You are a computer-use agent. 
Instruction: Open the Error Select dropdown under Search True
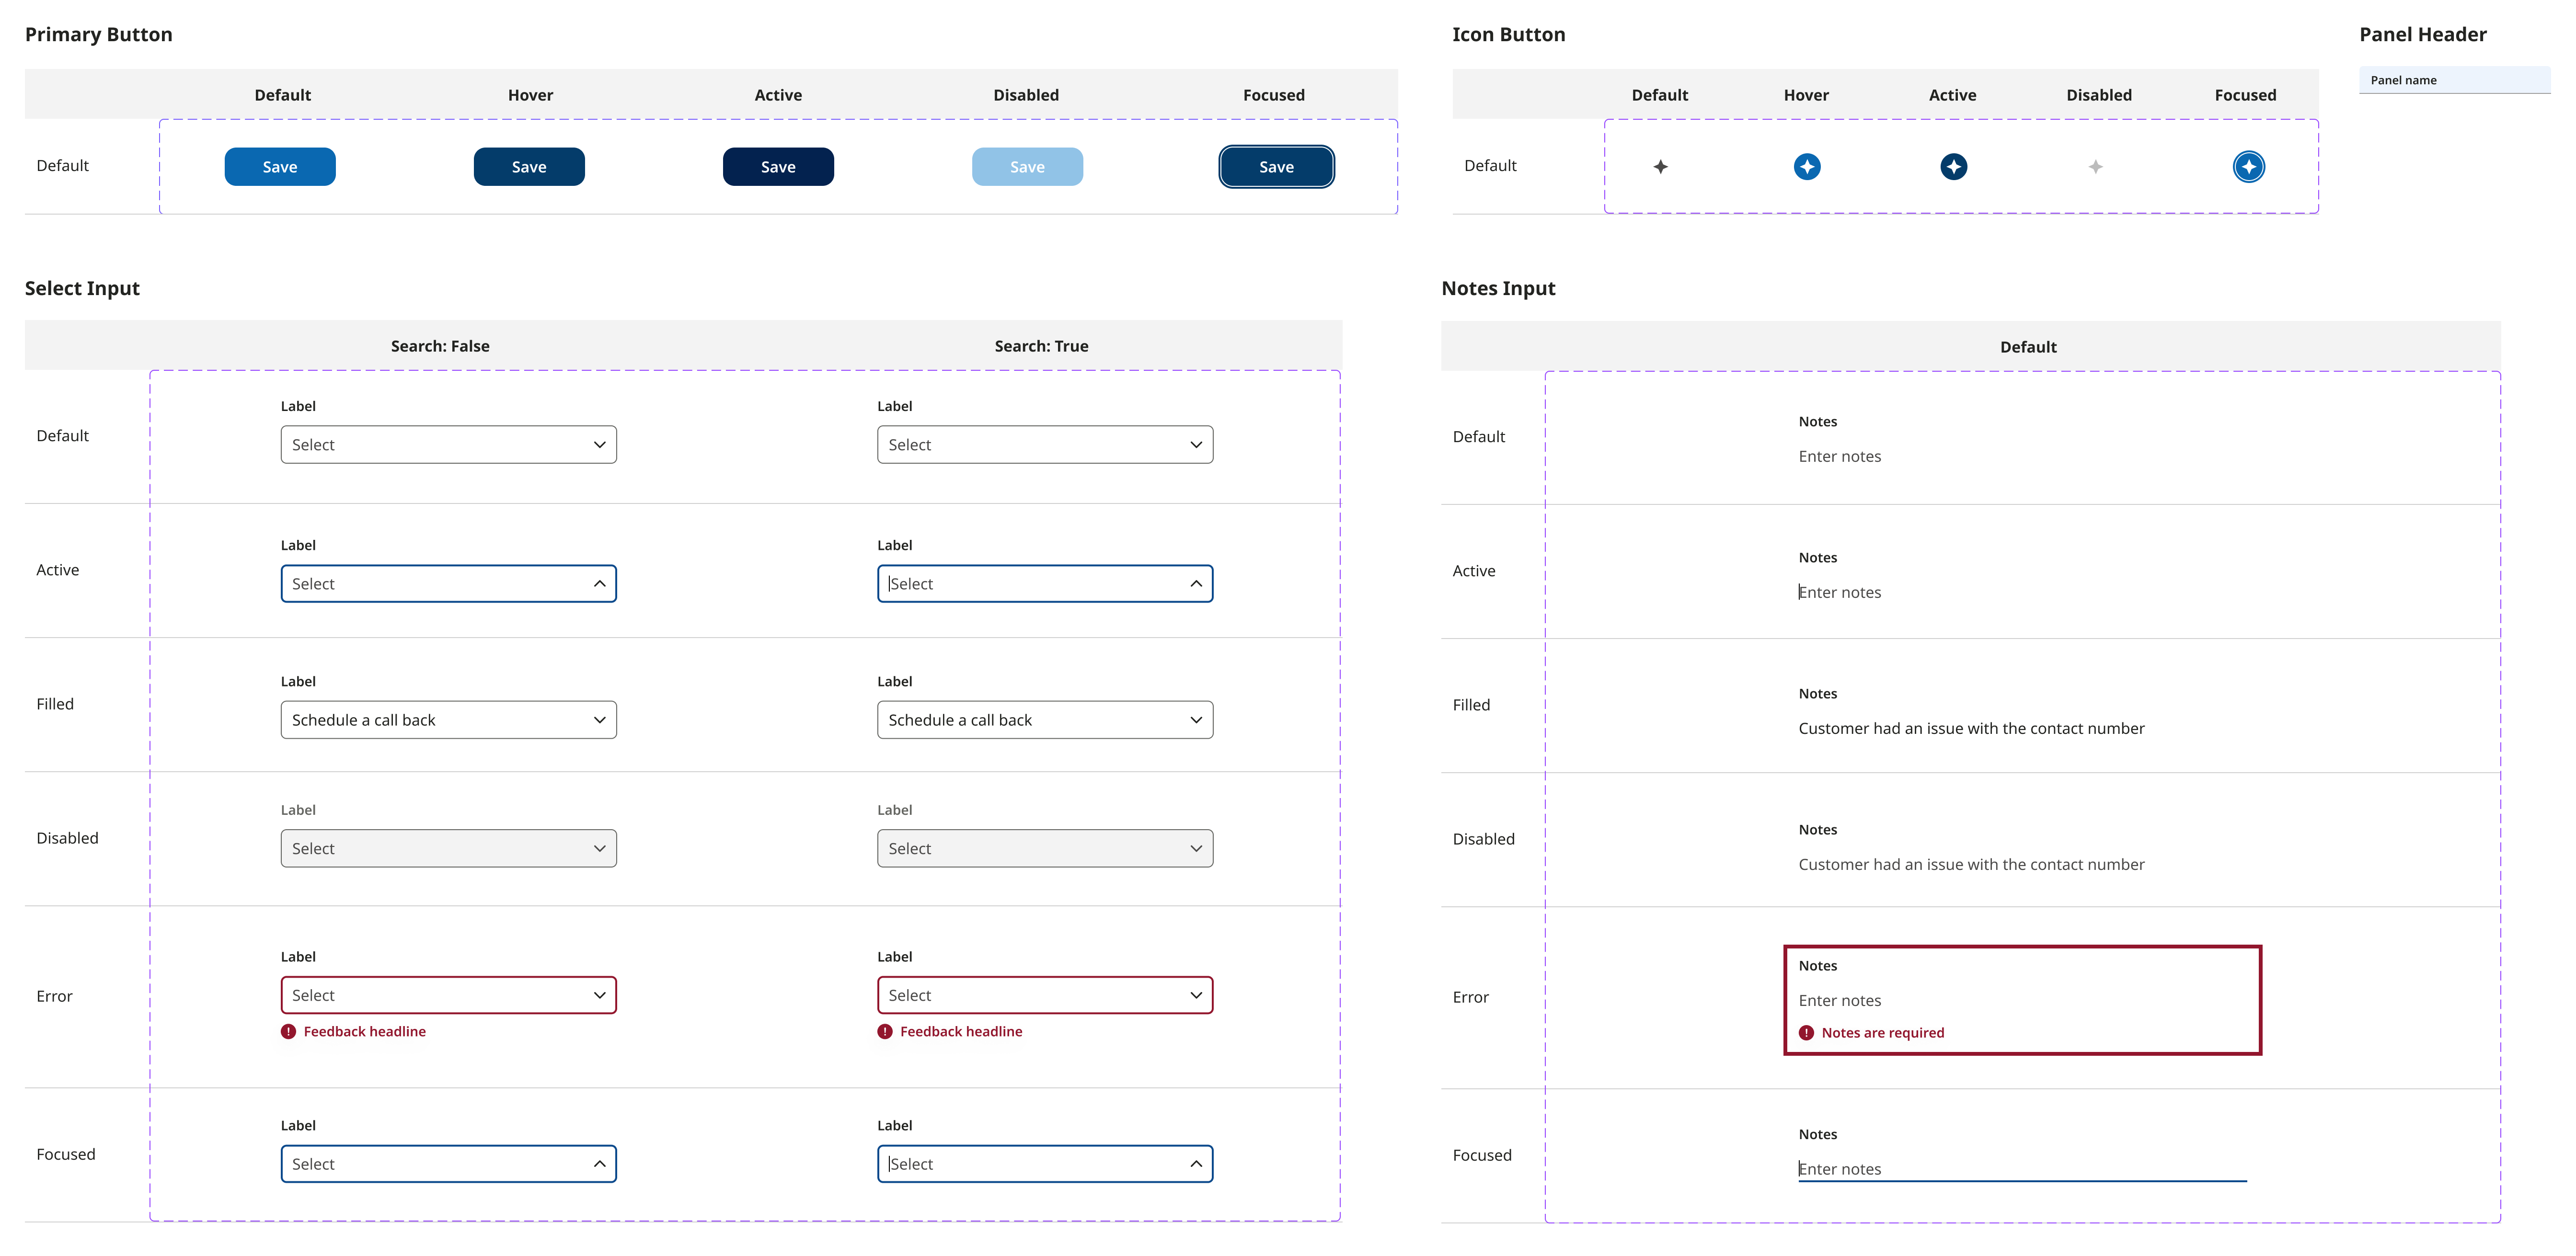[x=1045, y=995]
